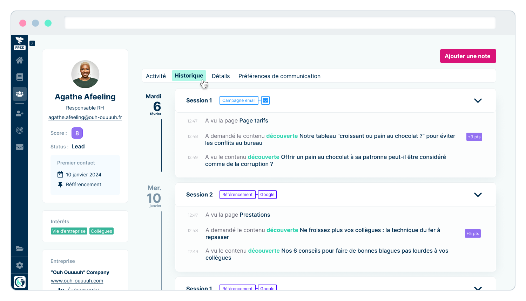The width and height of the screenshot is (526, 301).
Task: Expand the sidebar with the arrow toggle
Action: (x=32, y=43)
